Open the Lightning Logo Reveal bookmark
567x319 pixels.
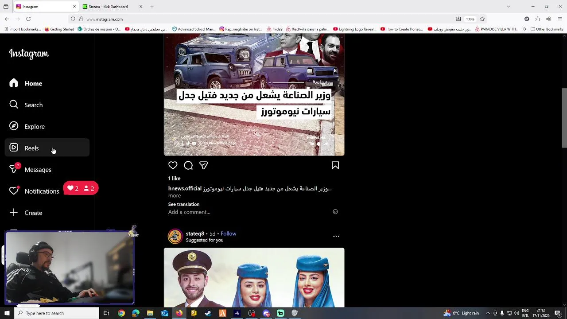pyautogui.click(x=355, y=29)
